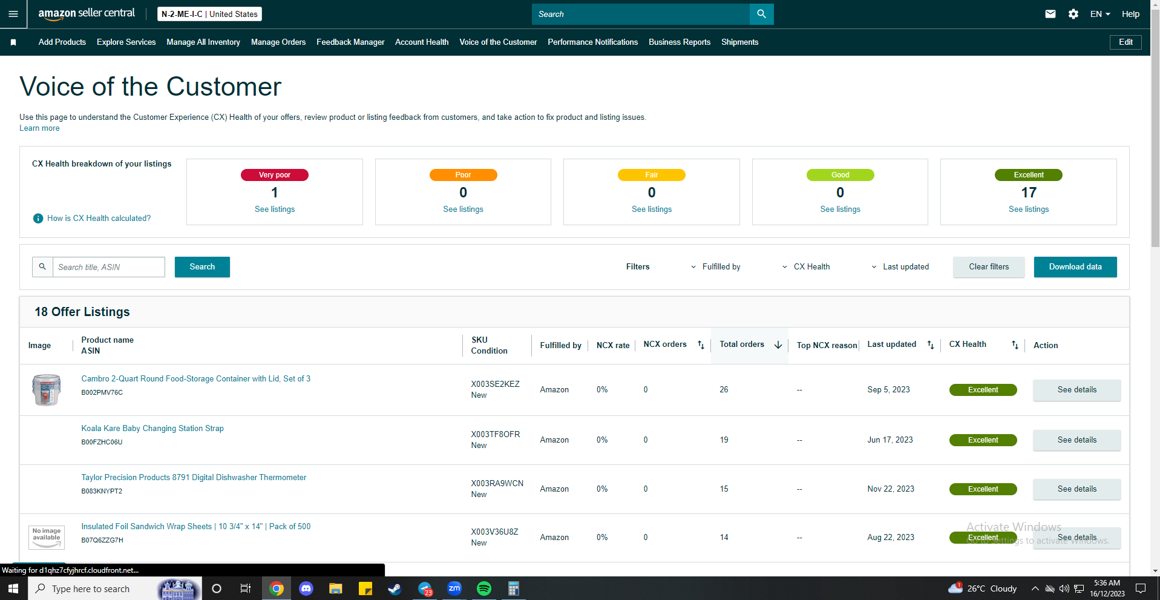This screenshot has width=1160, height=600.
Task: Open the Taylor Precision Digital Dishwasher Thermometer link
Action: [x=194, y=478]
